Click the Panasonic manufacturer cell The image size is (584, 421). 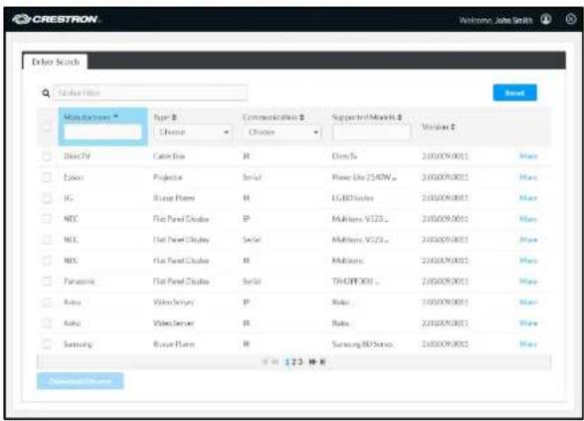click(80, 282)
